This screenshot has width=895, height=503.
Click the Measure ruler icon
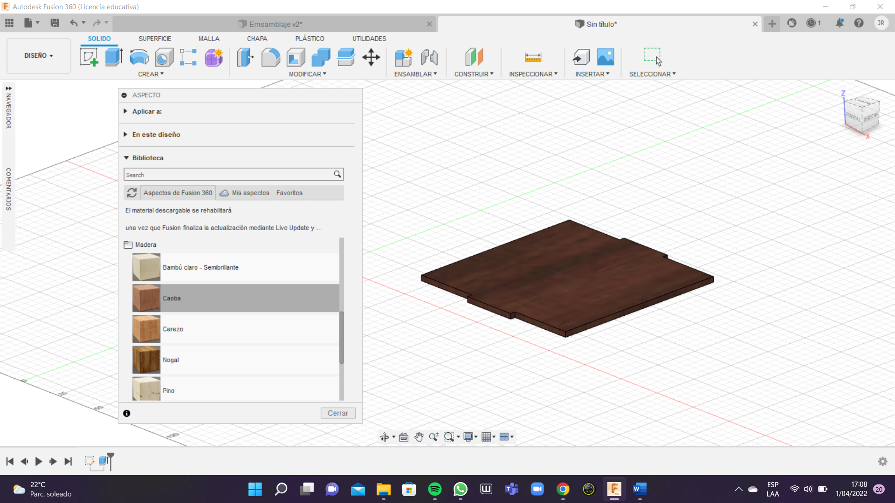coord(533,57)
